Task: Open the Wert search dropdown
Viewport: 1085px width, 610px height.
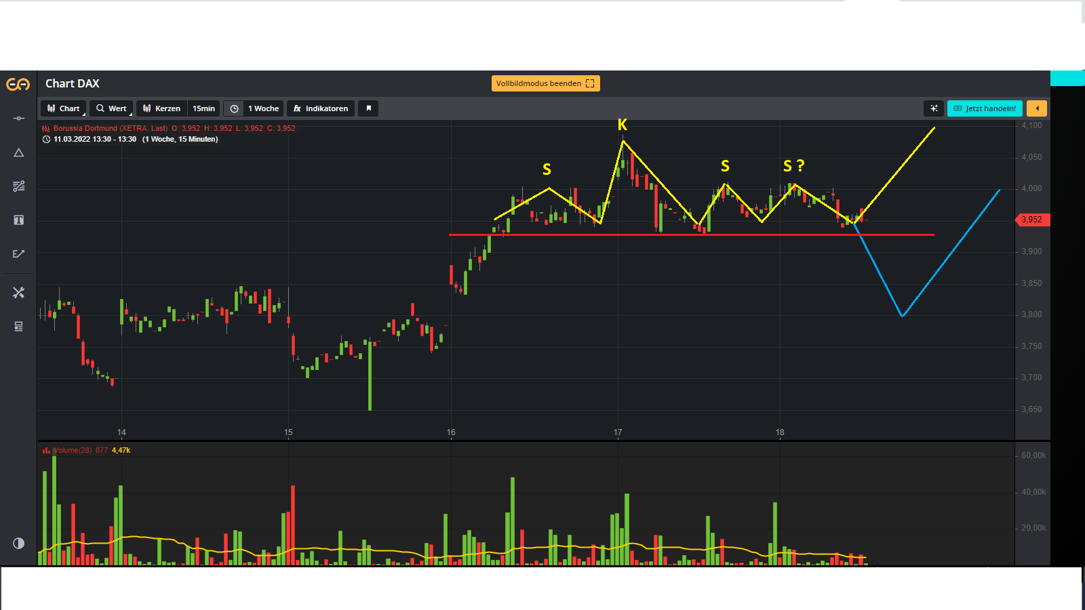Action: (111, 108)
